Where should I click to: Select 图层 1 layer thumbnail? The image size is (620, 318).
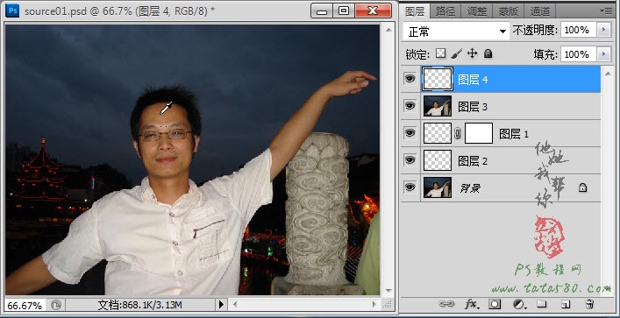438,133
